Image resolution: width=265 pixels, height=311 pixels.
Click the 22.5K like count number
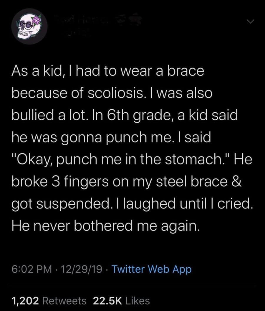[x=107, y=301]
